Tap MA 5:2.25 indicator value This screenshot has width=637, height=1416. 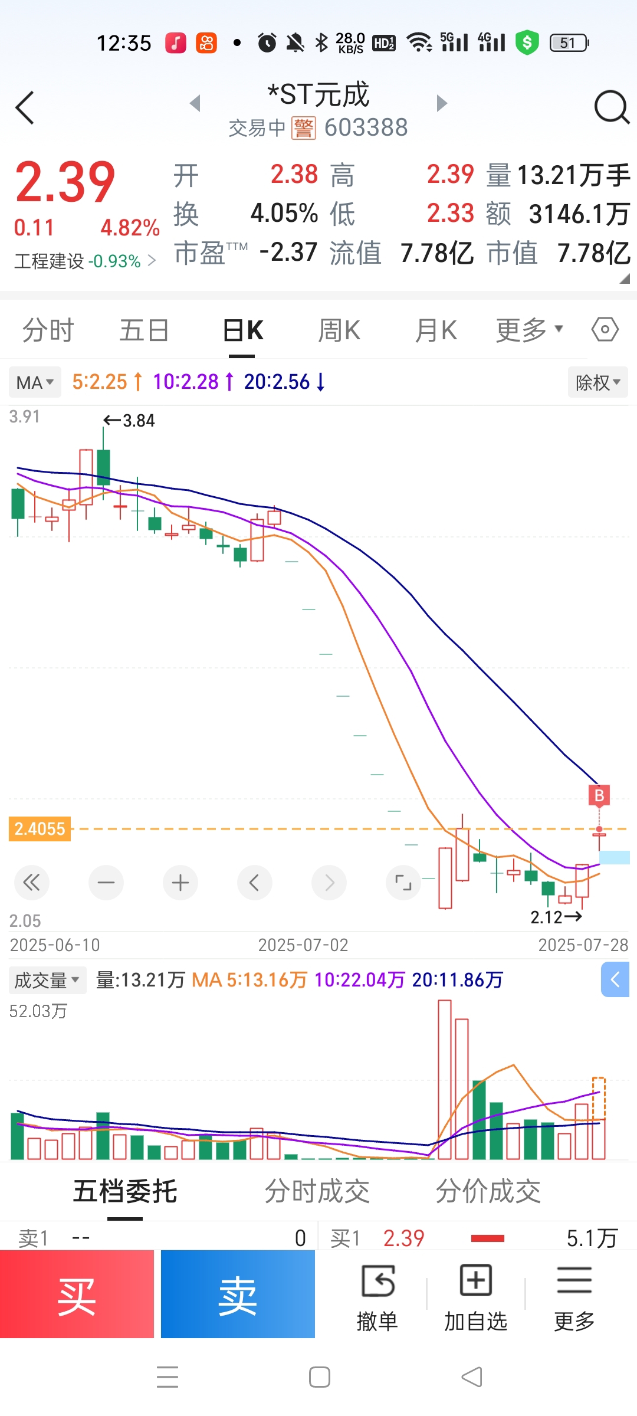click(x=107, y=382)
